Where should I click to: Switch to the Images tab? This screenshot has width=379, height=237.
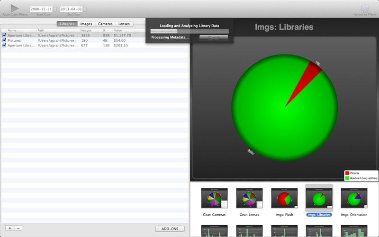(86, 24)
